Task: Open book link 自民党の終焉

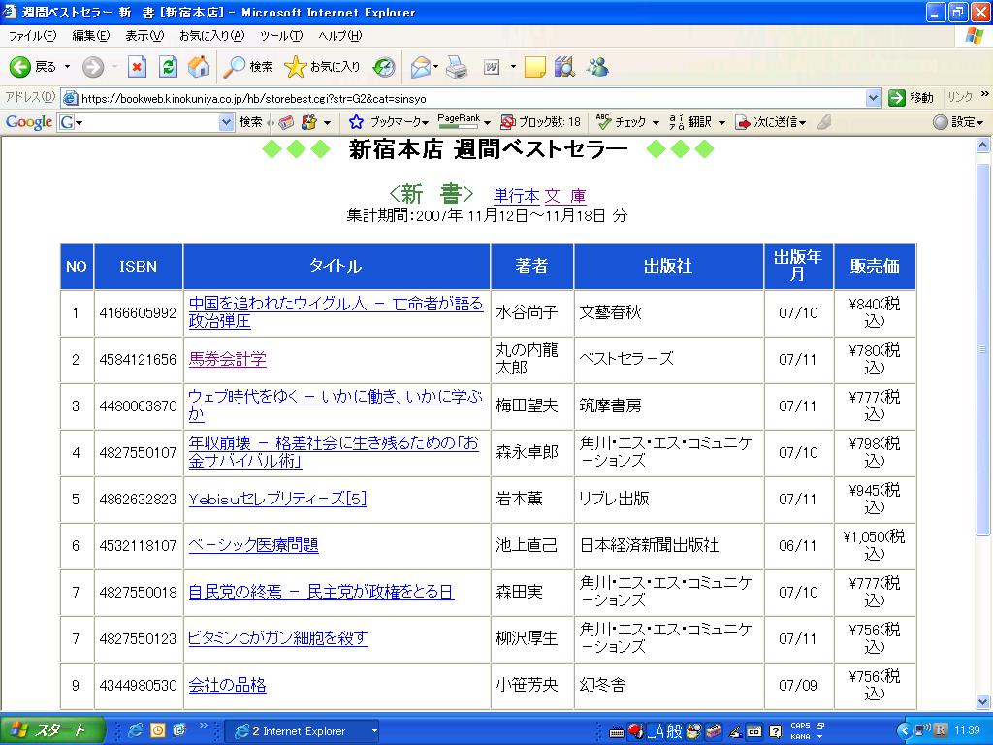Action: (321, 592)
